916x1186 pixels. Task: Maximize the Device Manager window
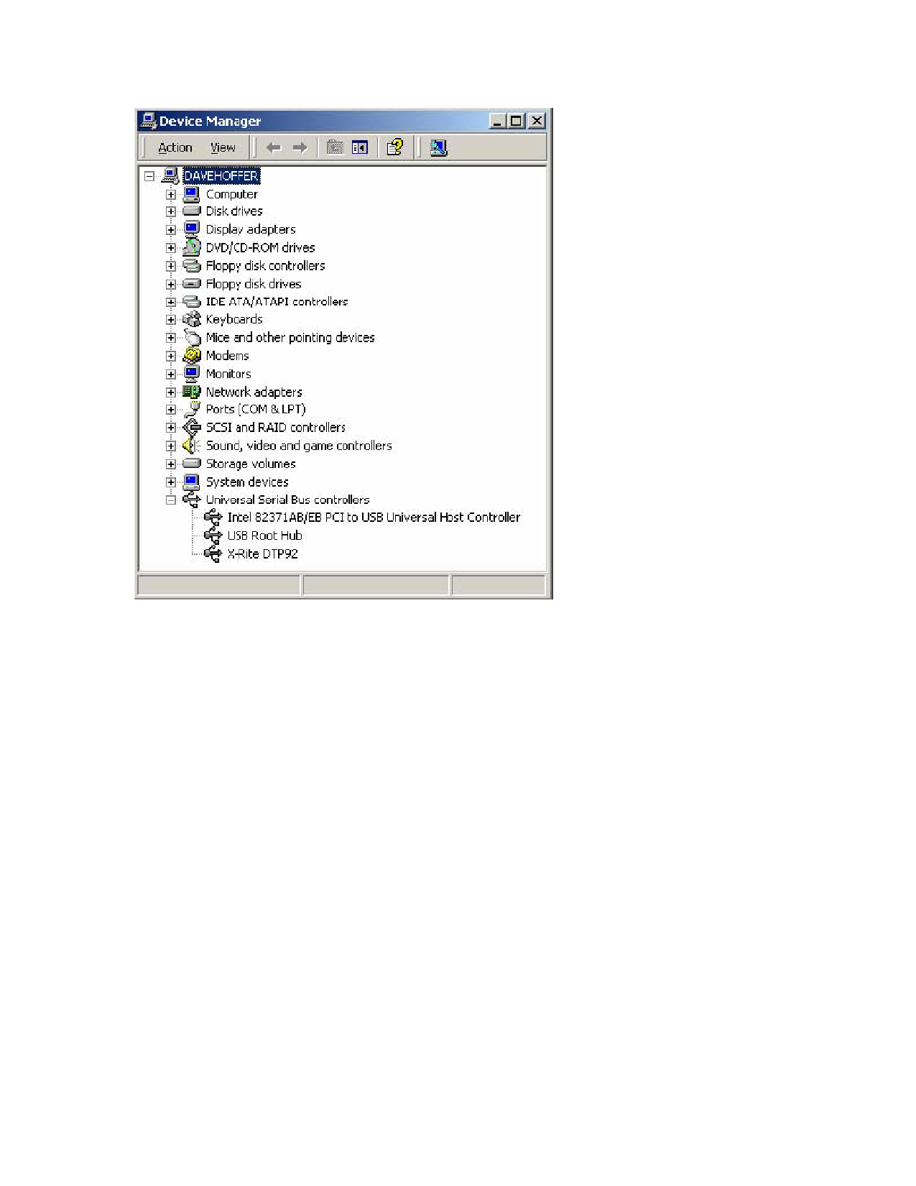click(516, 121)
